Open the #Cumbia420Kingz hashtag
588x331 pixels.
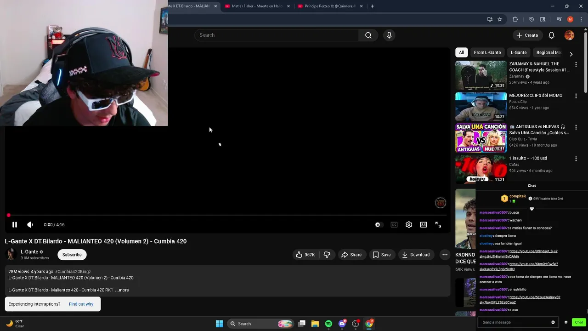coord(73,272)
